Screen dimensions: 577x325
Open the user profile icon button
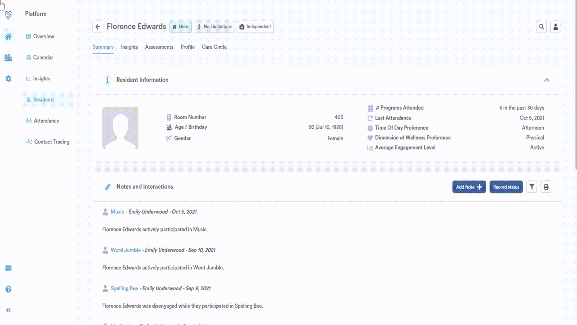555,27
